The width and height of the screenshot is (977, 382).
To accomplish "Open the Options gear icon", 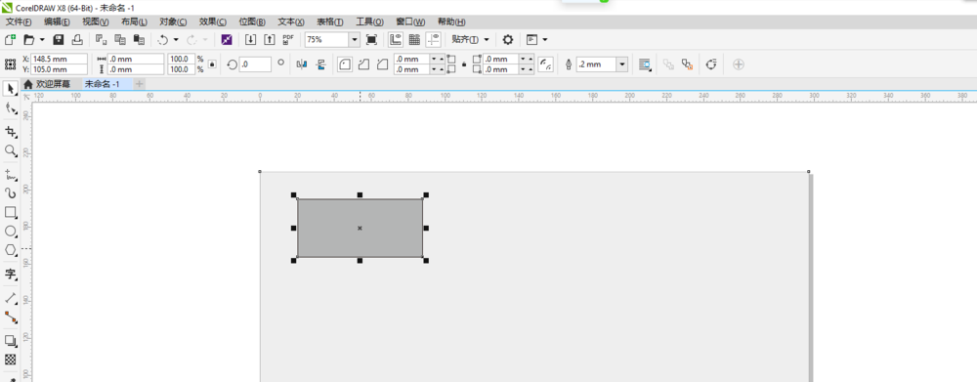I will tap(508, 39).
